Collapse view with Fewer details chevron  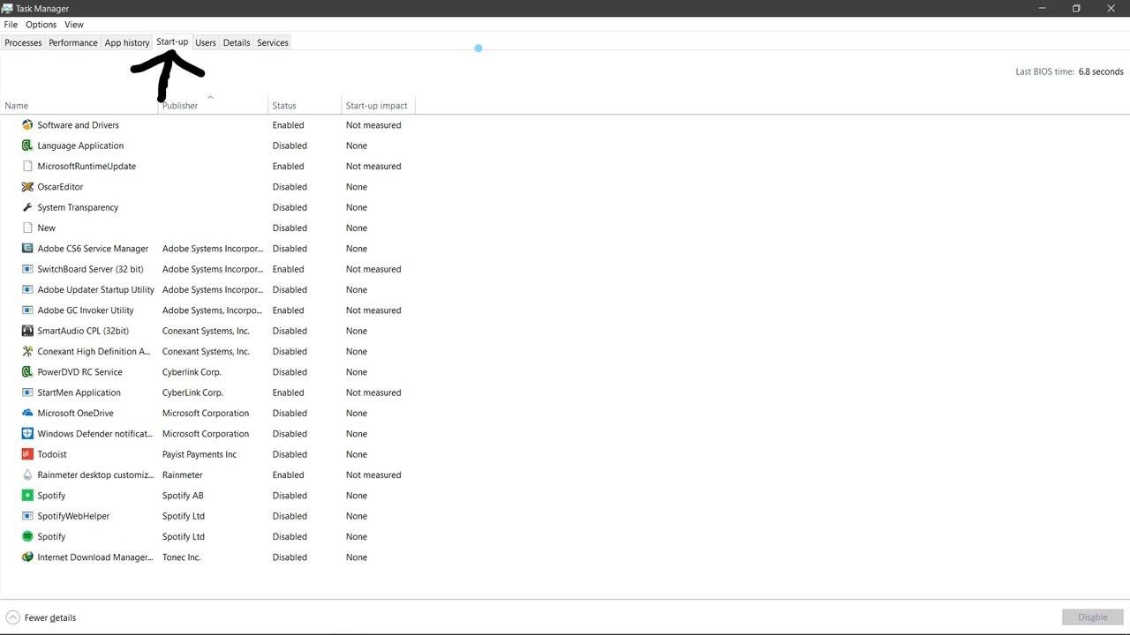coord(12,617)
